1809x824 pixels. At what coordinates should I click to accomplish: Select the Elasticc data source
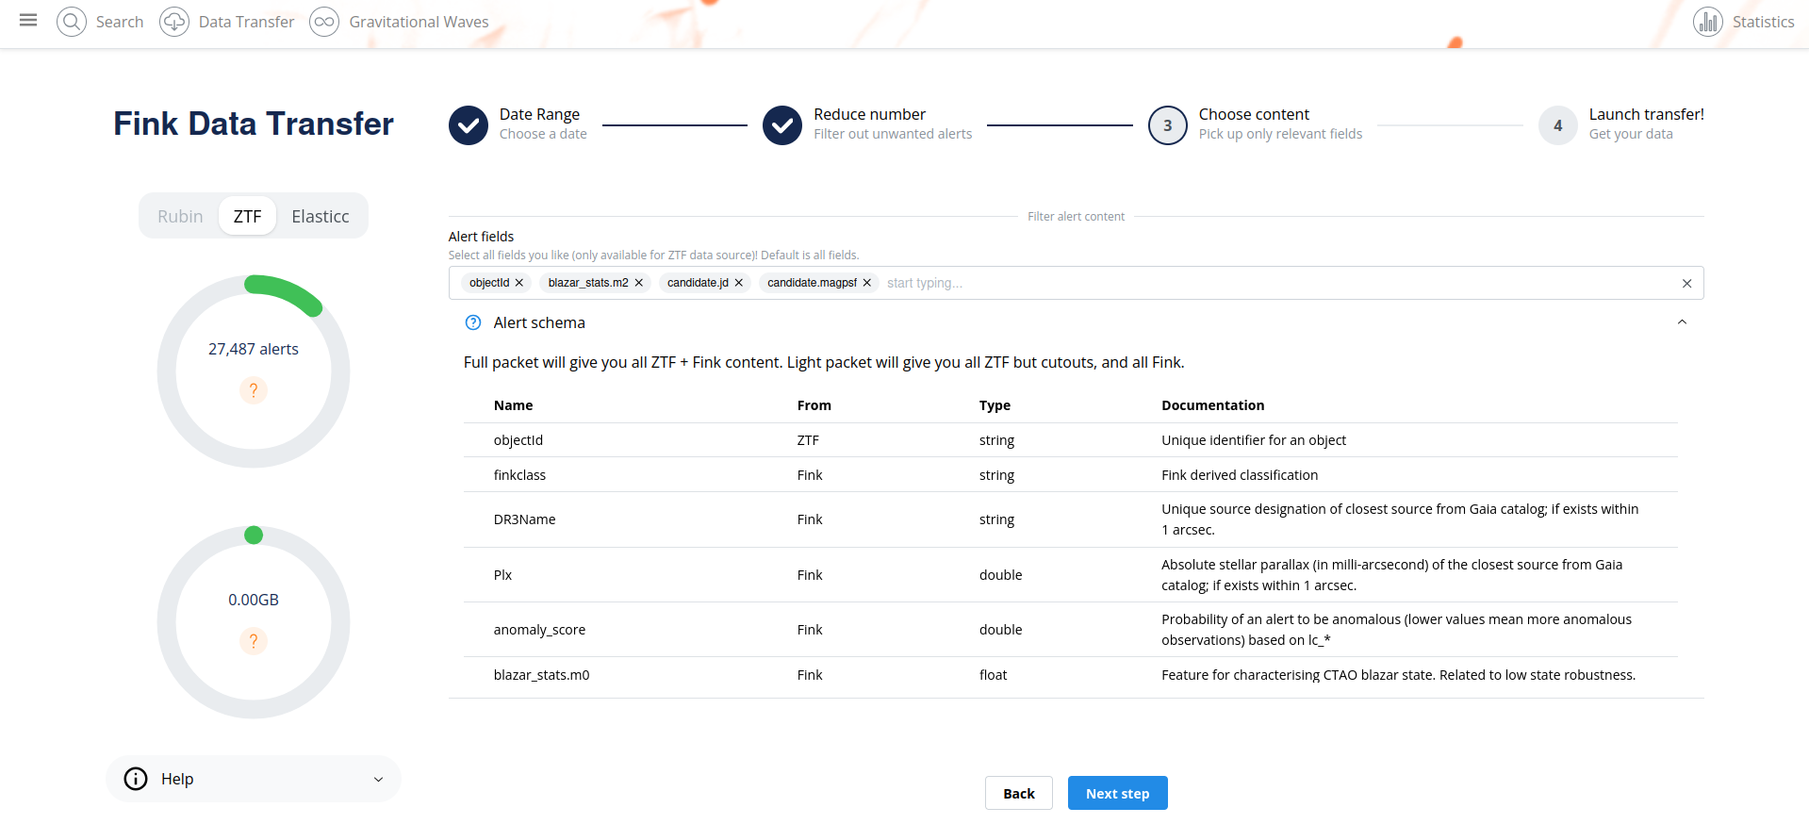pos(321,216)
